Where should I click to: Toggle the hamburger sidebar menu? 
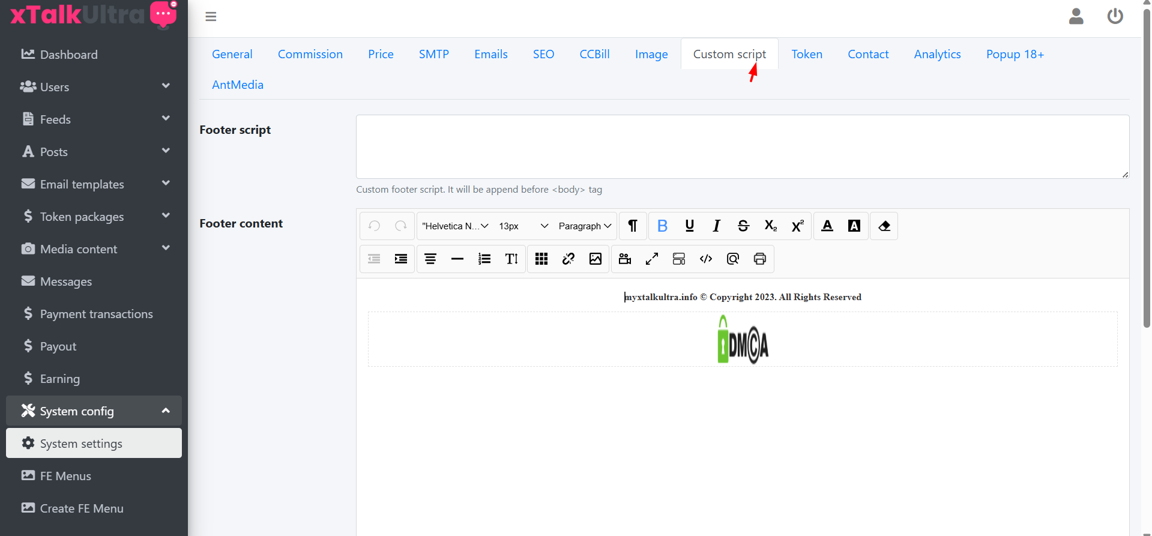(211, 17)
